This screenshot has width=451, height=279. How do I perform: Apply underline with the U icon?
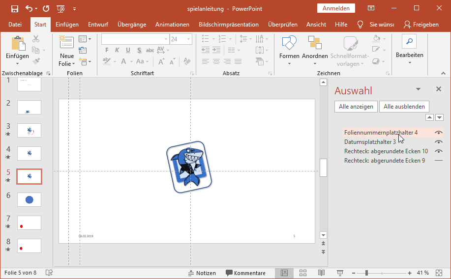point(128,50)
